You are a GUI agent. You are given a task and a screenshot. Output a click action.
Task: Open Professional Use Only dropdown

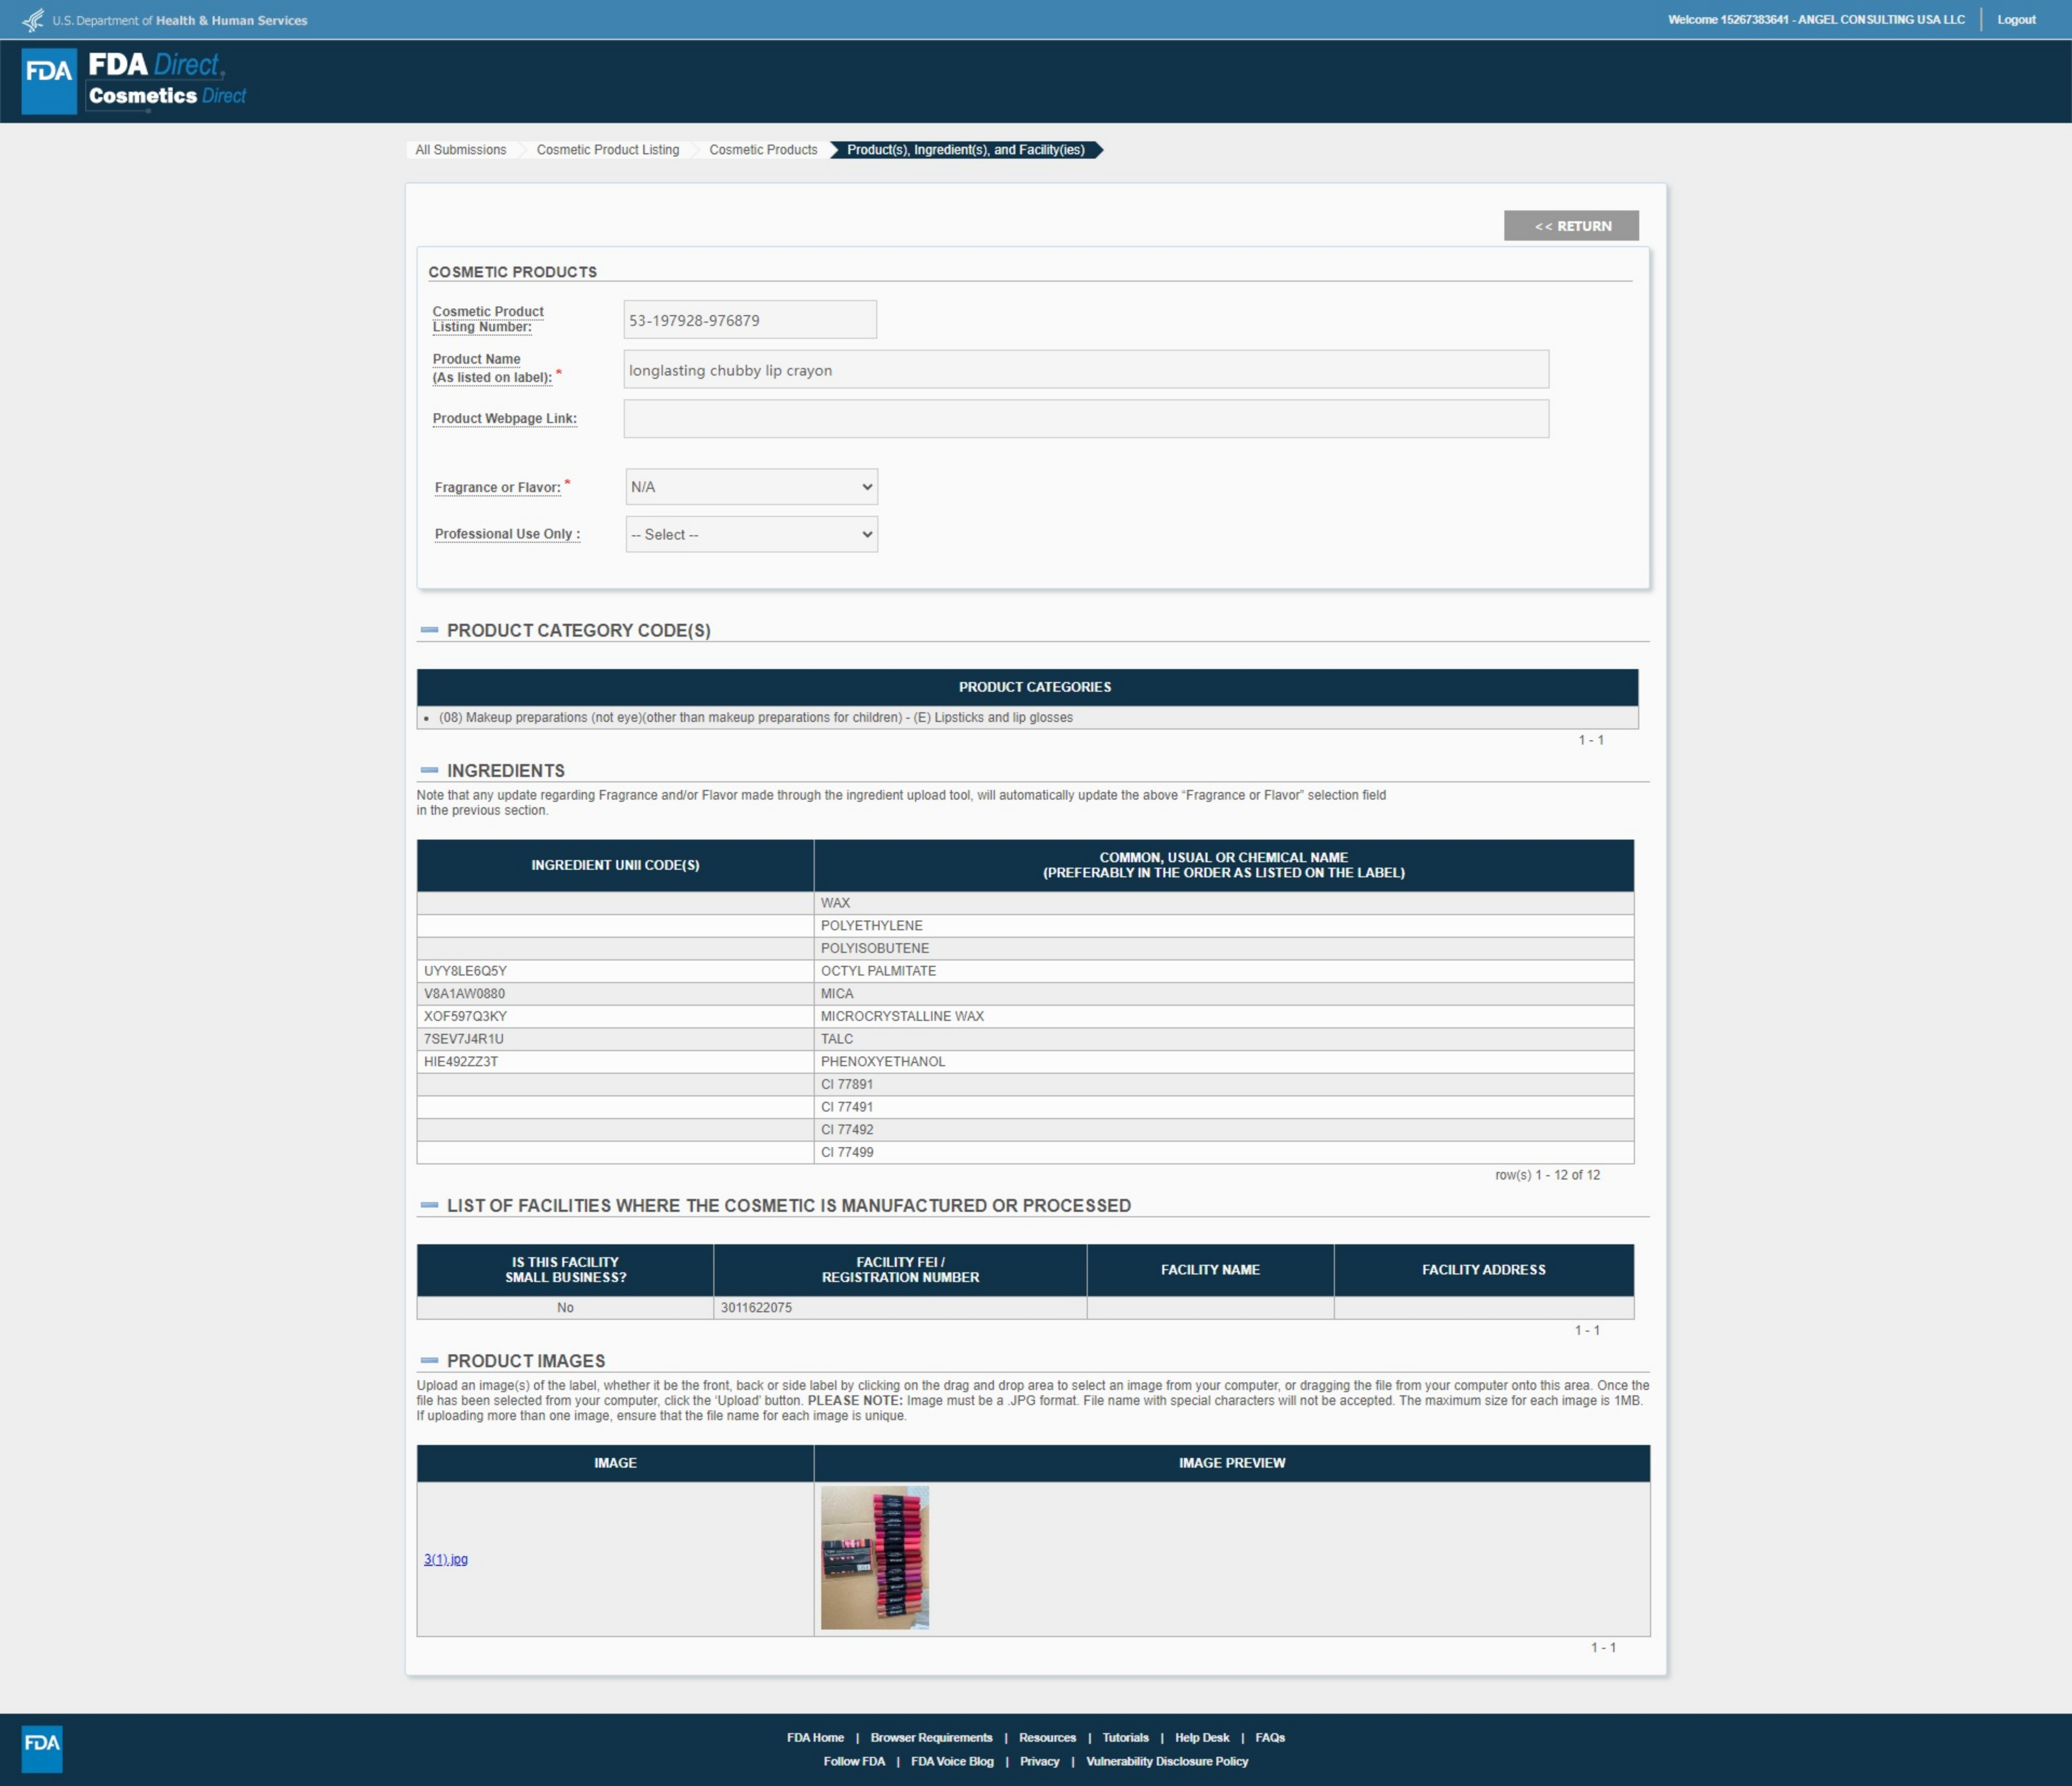click(751, 534)
